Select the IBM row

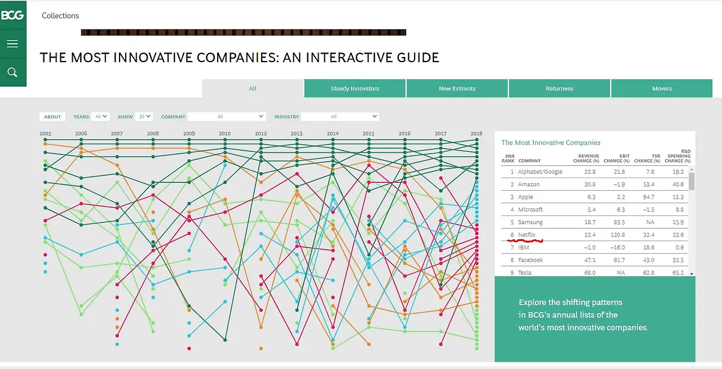click(594, 247)
